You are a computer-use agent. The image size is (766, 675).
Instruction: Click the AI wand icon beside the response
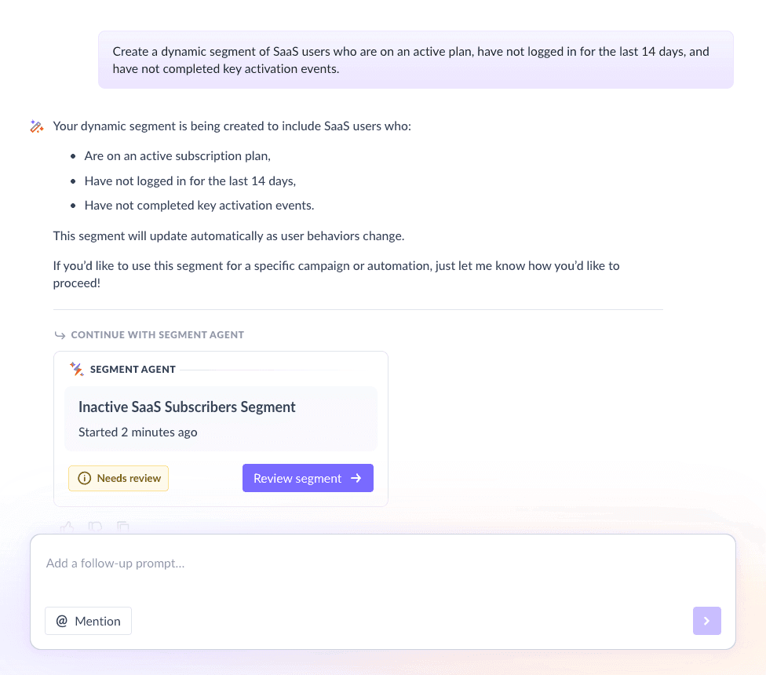37,126
